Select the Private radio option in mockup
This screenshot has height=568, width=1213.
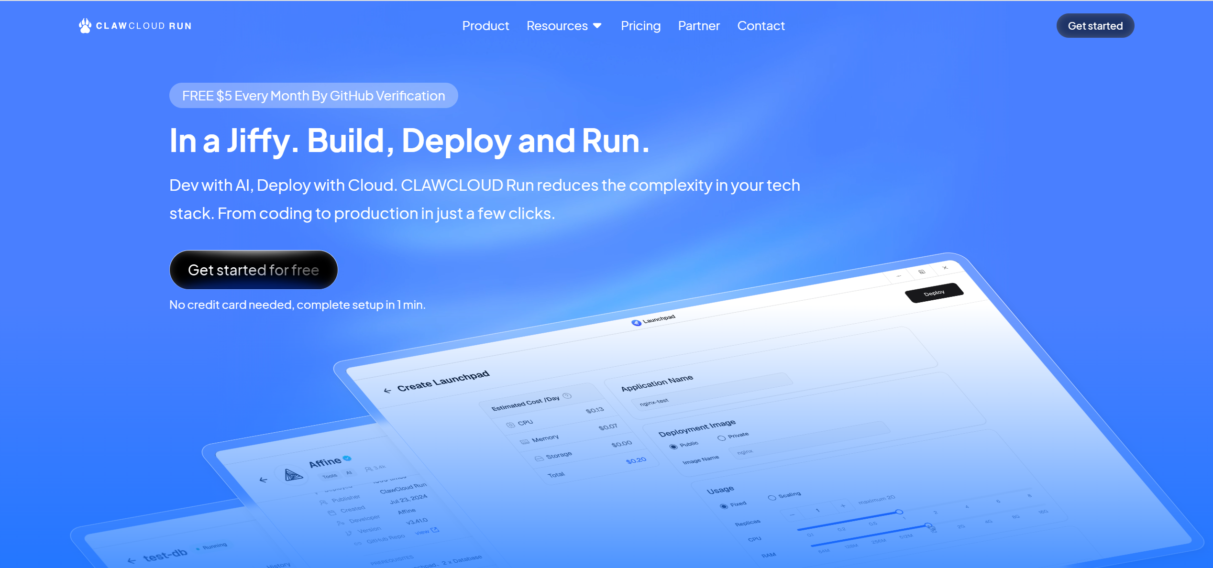(721, 438)
